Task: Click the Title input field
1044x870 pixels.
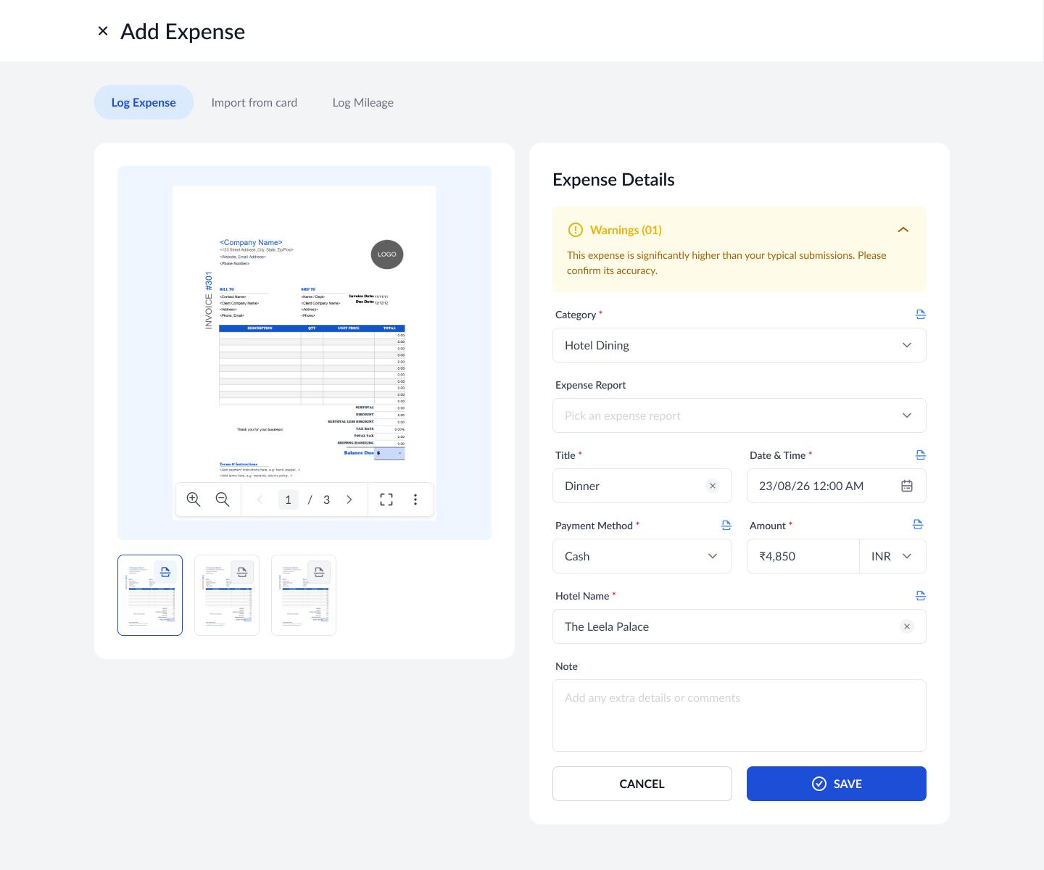Action: 642,486
